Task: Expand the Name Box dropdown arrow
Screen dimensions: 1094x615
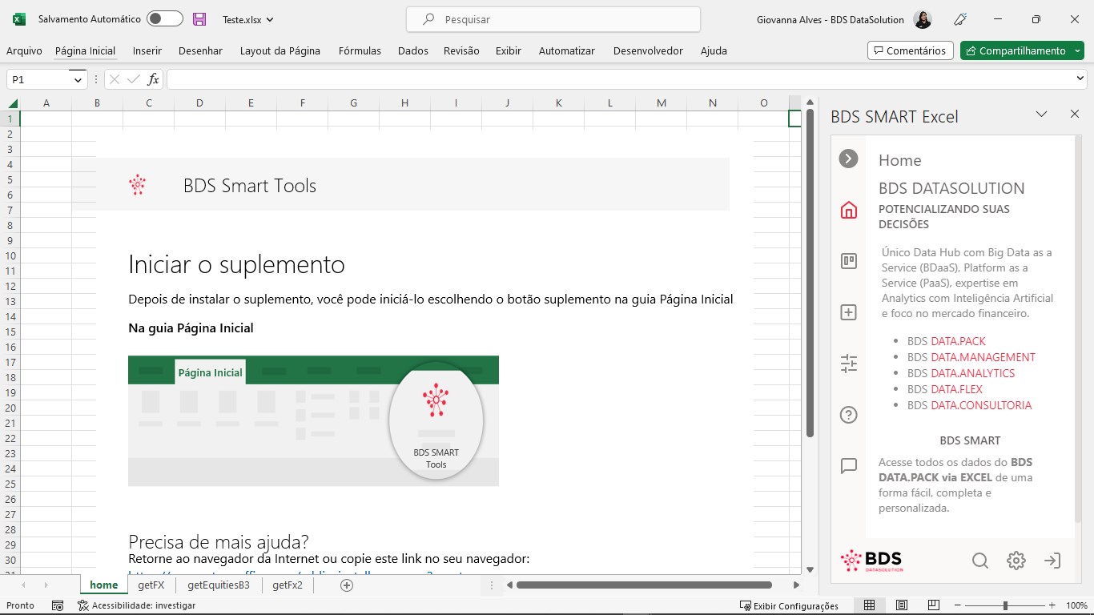Action: pos(78,79)
